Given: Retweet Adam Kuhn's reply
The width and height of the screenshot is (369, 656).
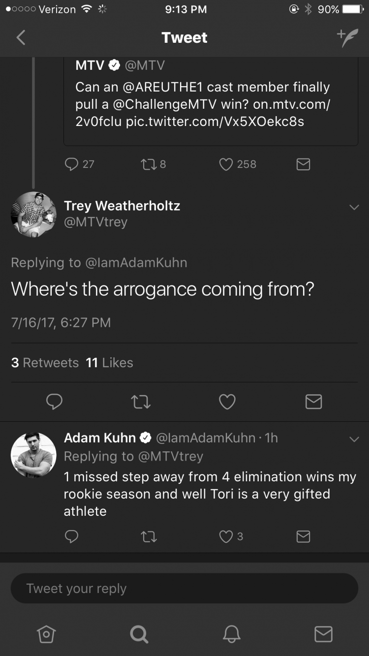Looking at the screenshot, I should pyautogui.click(x=149, y=536).
